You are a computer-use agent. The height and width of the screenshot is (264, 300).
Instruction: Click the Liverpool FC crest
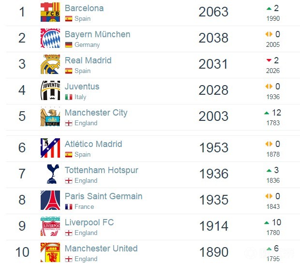(x=50, y=226)
